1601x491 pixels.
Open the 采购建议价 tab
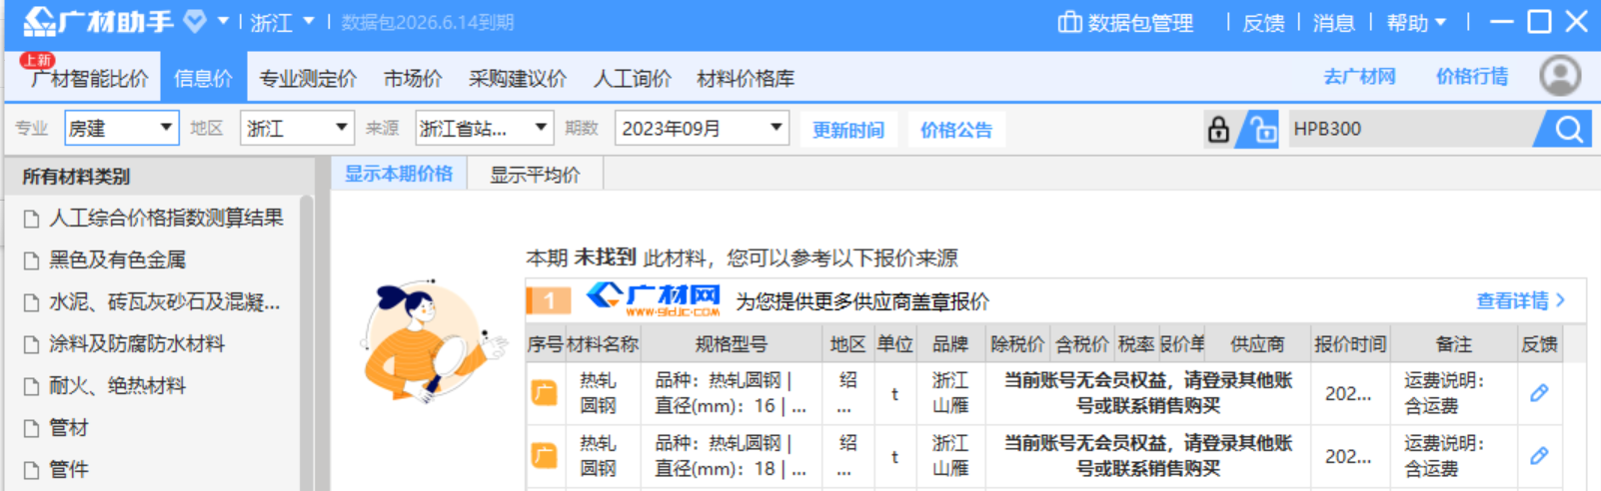518,78
